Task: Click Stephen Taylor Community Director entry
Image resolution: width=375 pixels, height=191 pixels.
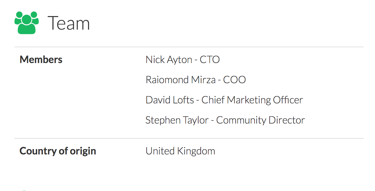Action: click(x=225, y=120)
